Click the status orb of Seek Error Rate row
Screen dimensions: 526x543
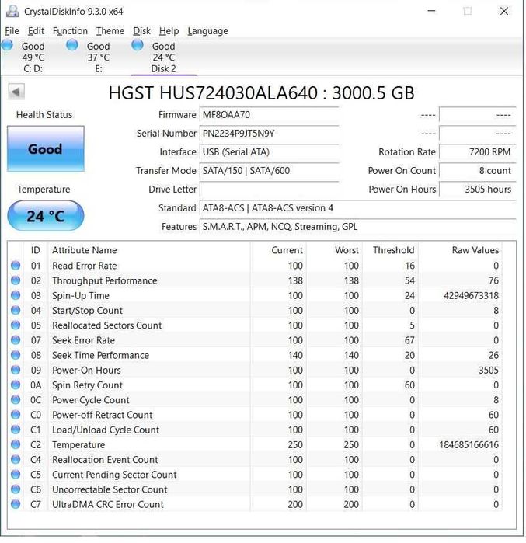[16, 340]
